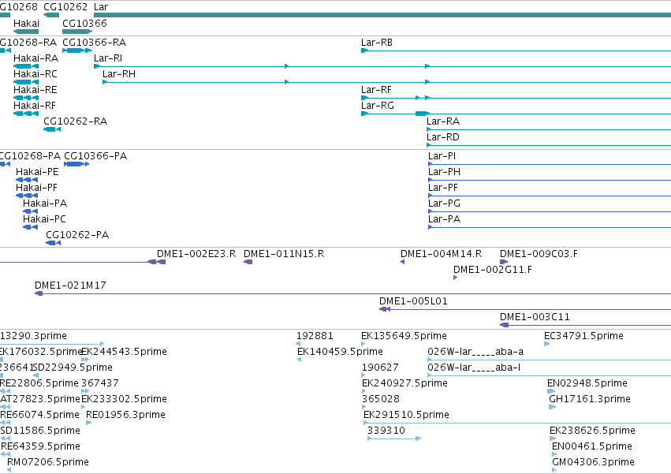
Task: Click EST EC34791.5prime
Action: click(583, 336)
